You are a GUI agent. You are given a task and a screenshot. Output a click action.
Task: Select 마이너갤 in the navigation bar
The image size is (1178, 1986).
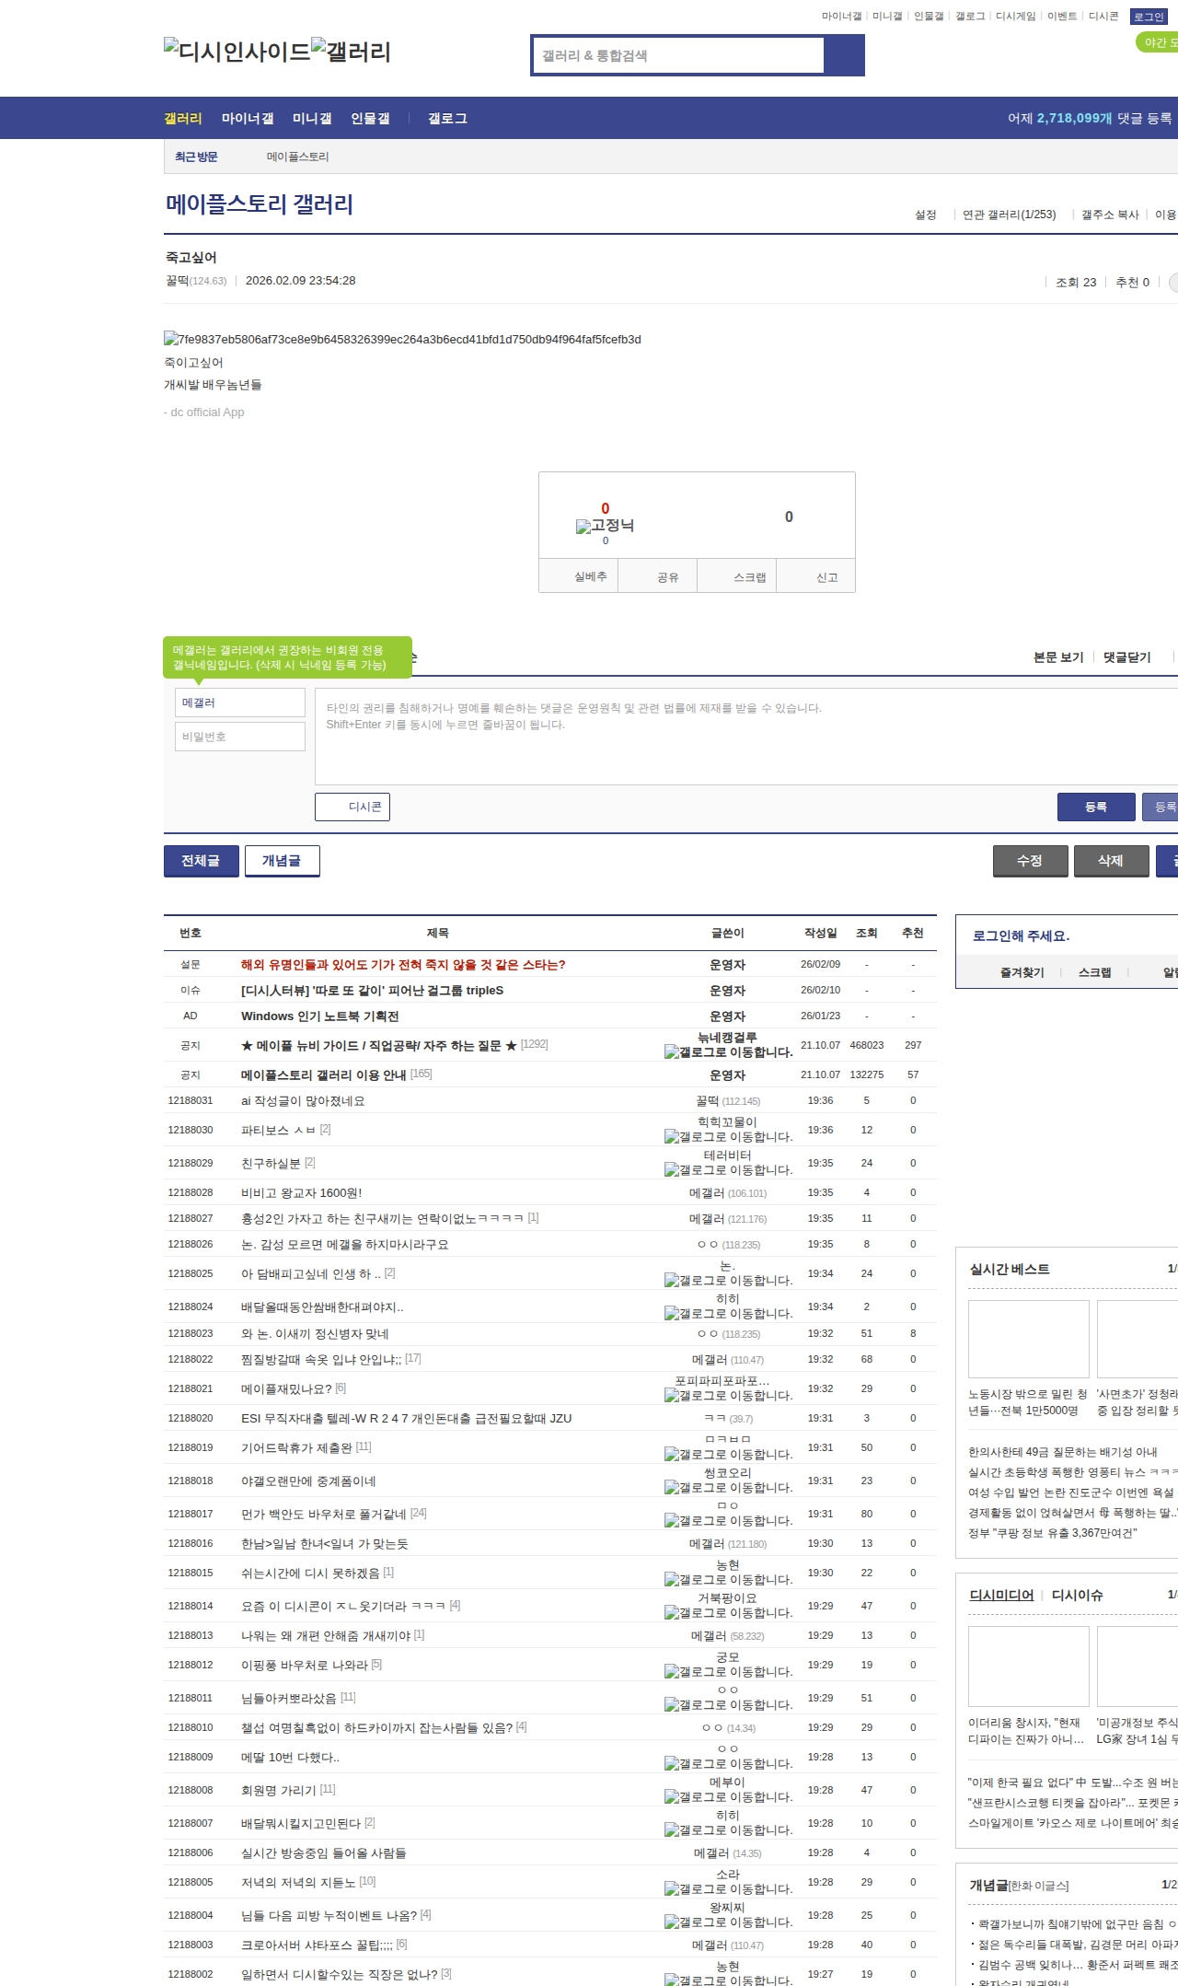pyautogui.click(x=248, y=119)
